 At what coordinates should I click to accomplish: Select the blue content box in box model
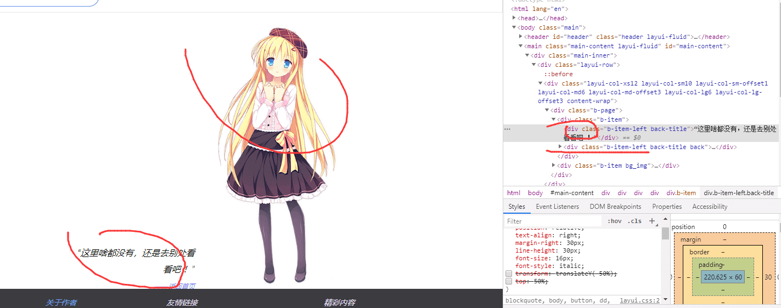(x=722, y=277)
